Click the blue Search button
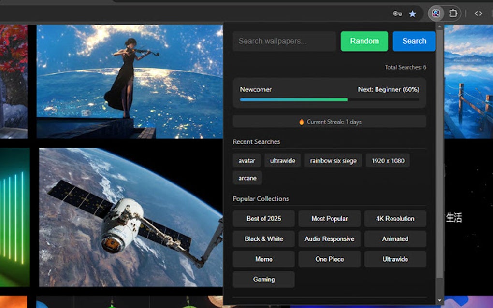493x308 pixels. pos(414,41)
